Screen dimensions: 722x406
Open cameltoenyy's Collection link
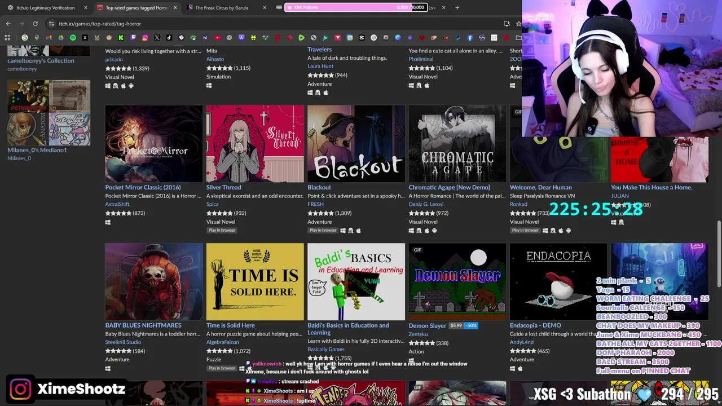pyautogui.click(x=41, y=61)
